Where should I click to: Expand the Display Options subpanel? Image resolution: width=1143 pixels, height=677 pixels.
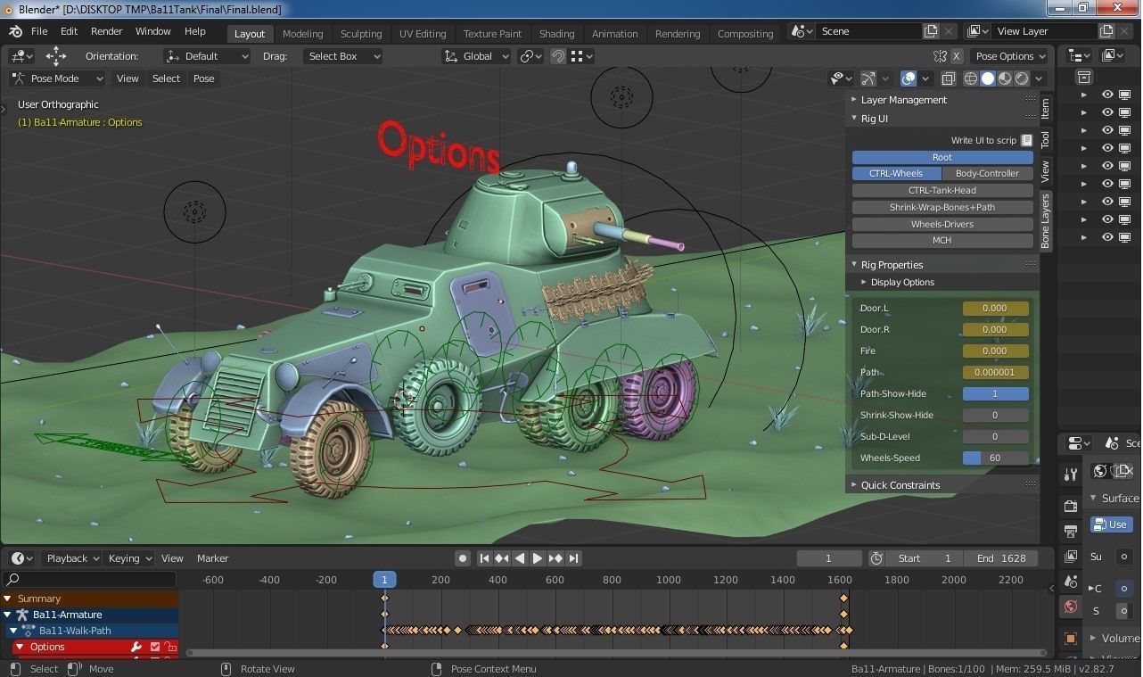pos(902,282)
